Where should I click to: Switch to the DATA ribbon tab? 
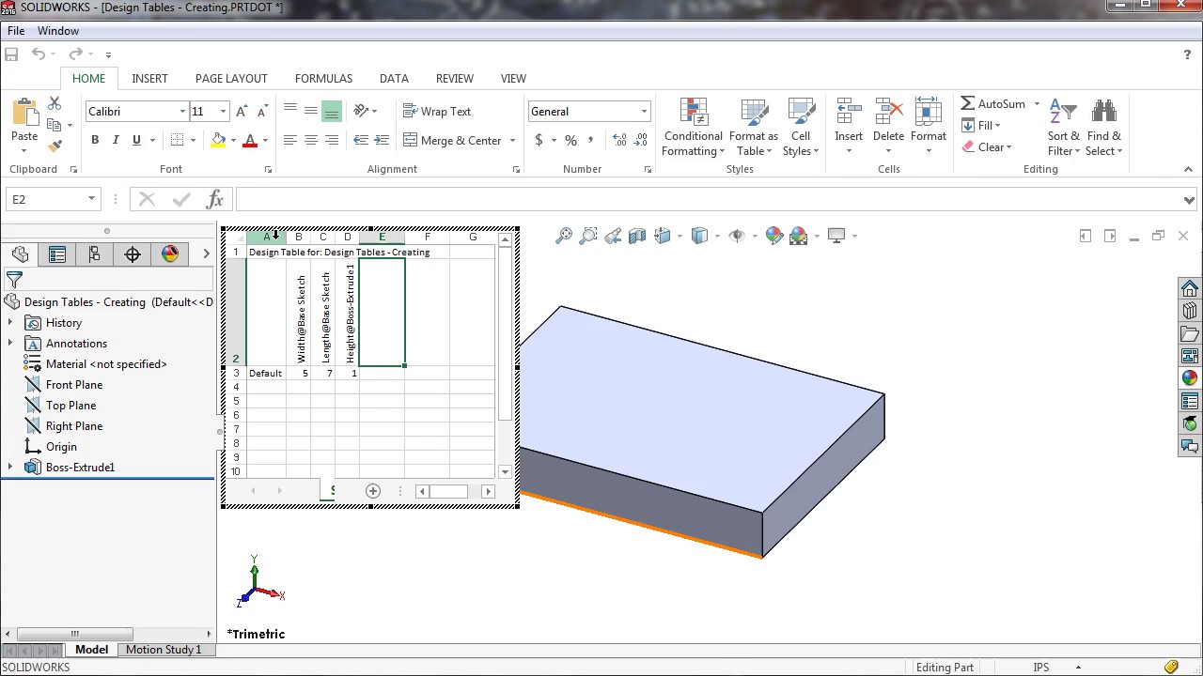pos(394,78)
